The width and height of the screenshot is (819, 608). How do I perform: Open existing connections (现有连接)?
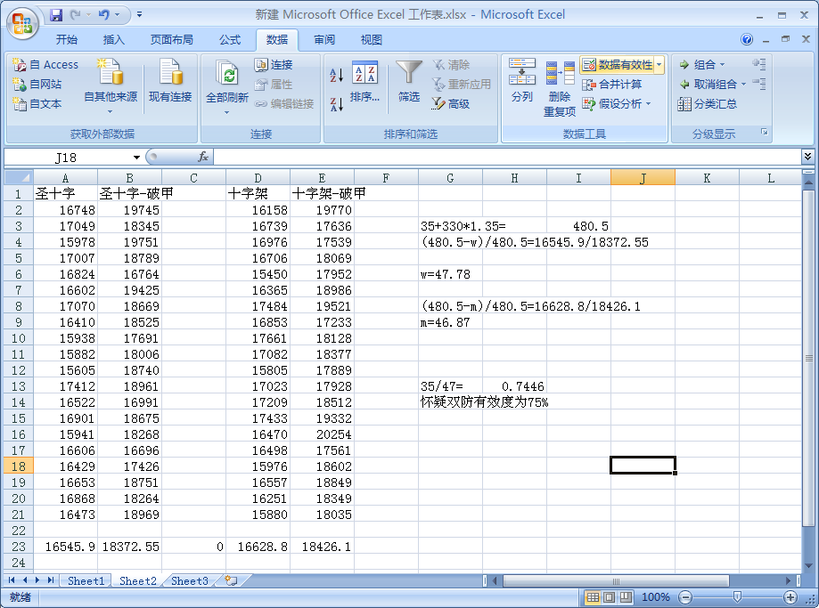[x=170, y=81]
